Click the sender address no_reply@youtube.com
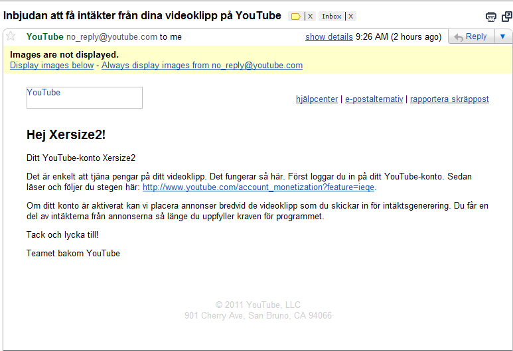Image resolution: width=513 pixels, height=351 pixels. point(111,37)
